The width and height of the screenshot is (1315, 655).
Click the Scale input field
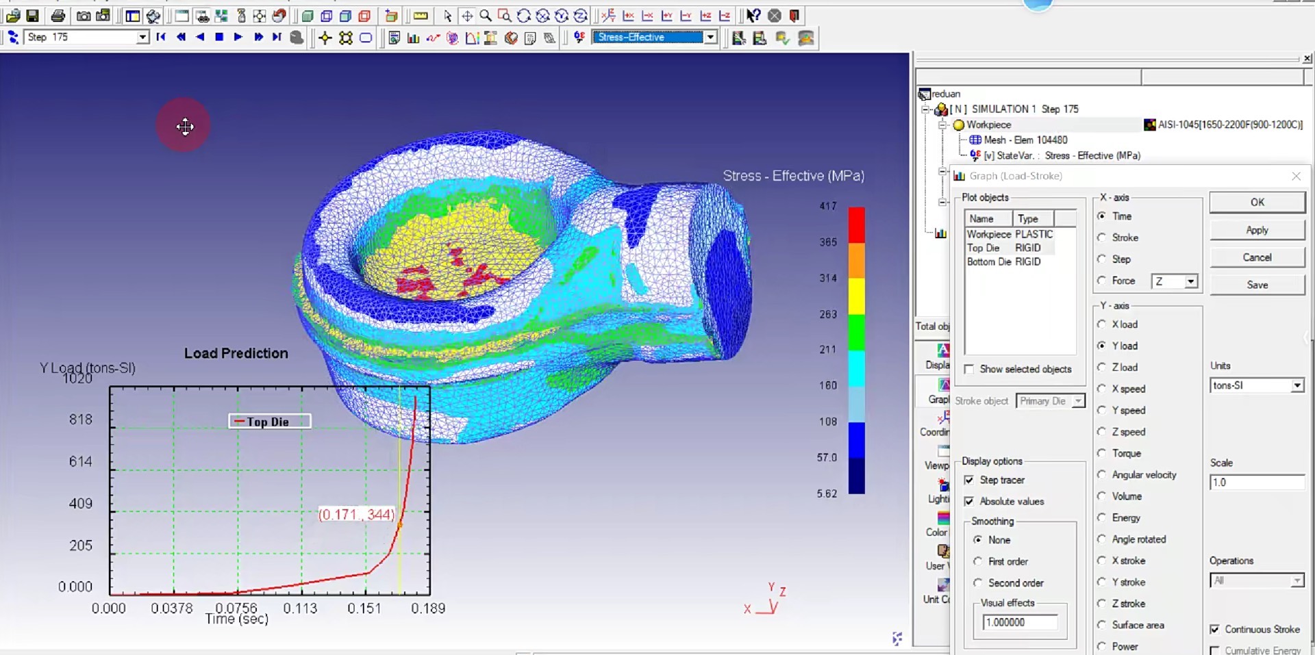(x=1256, y=483)
